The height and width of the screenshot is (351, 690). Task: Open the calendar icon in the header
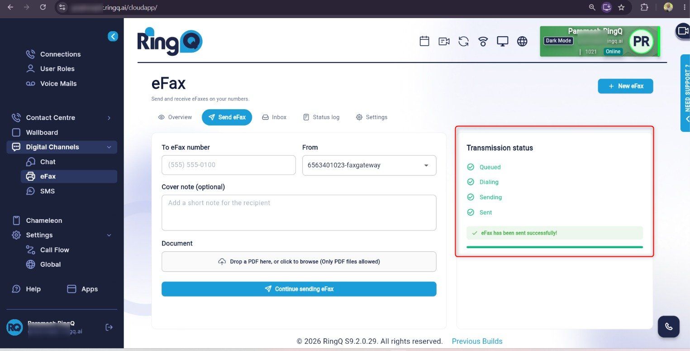click(424, 41)
